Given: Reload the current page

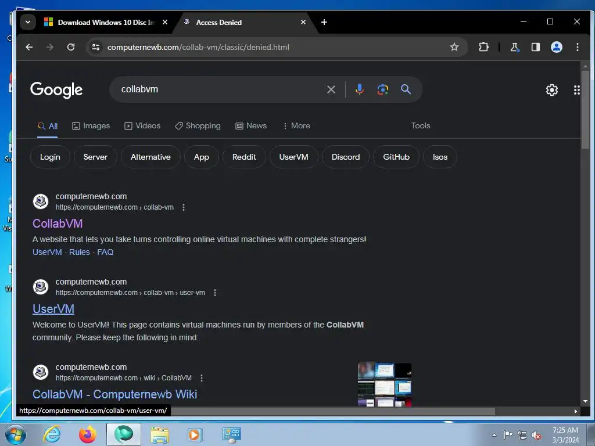Looking at the screenshot, I should point(70,47).
